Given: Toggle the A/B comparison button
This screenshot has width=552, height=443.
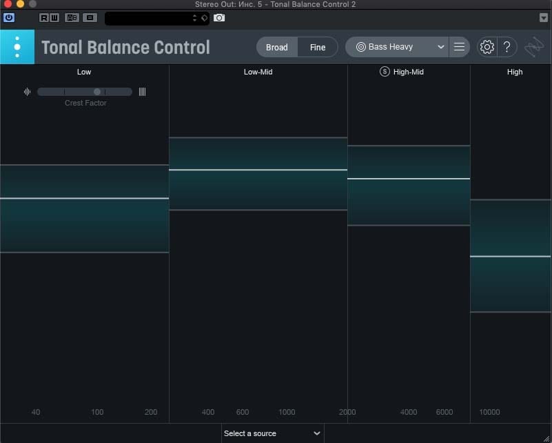Looking at the screenshot, I should coord(72,18).
